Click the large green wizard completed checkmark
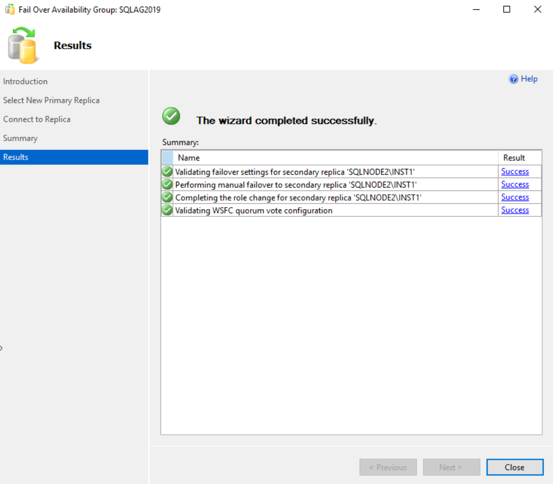Image resolution: width=553 pixels, height=484 pixels. click(171, 116)
